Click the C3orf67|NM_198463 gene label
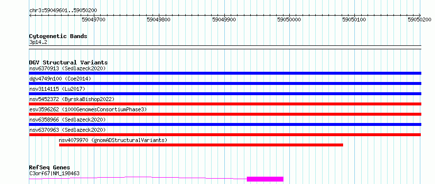 click(54, 173)
